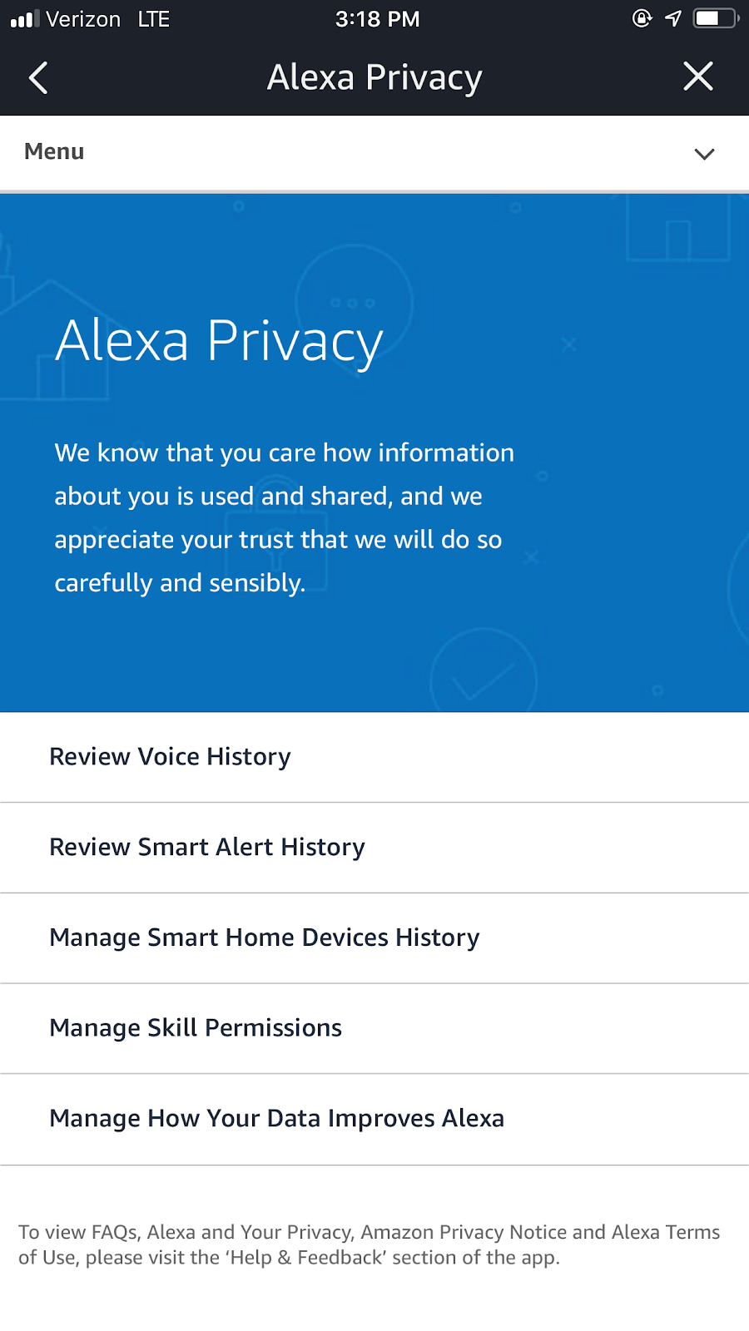Open Review Smart Alert History
749x1331 pixels.
tap(207, 847)
